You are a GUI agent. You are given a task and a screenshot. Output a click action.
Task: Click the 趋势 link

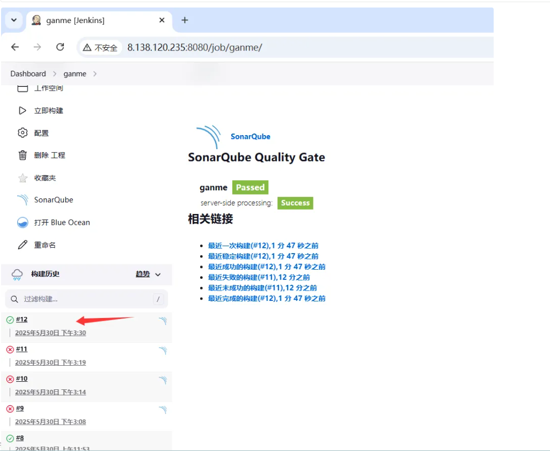pyautogui.click(x=143, y=274)
